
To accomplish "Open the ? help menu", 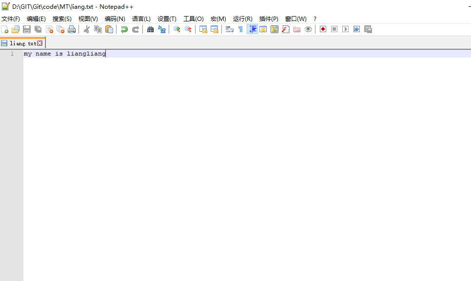I will [315, 19].
